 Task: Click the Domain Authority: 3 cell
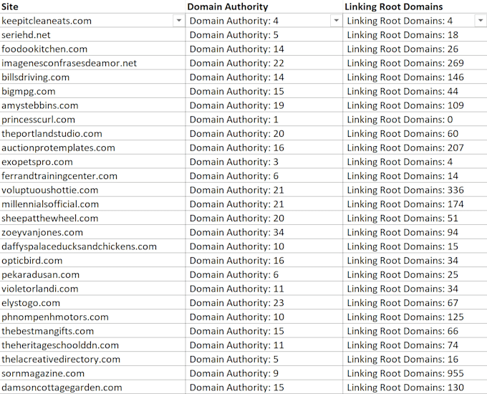click(264, 162)
